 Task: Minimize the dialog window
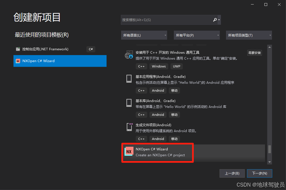(x=252, y=4)
